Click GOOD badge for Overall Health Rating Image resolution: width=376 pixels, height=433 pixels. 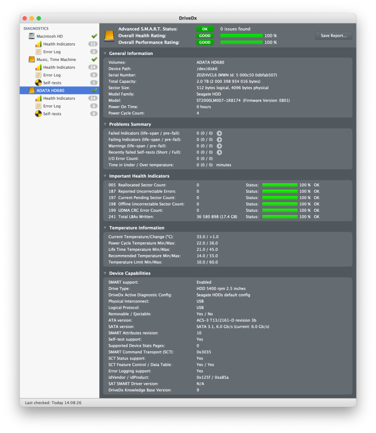(x=205, y=36)
